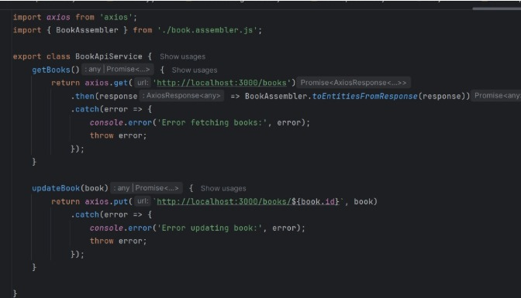The width and height of the screenshot is (521, 298).
Task: Open the books/${book.id} URL link
Action: pyautogui.click(x=248, y=201)
